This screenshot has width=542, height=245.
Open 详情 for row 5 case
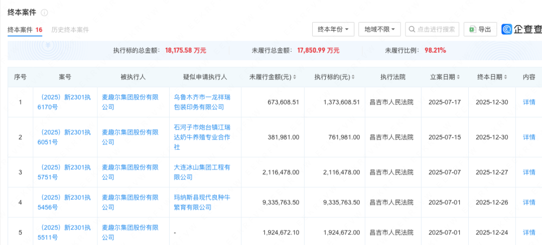tap(529, 232)
